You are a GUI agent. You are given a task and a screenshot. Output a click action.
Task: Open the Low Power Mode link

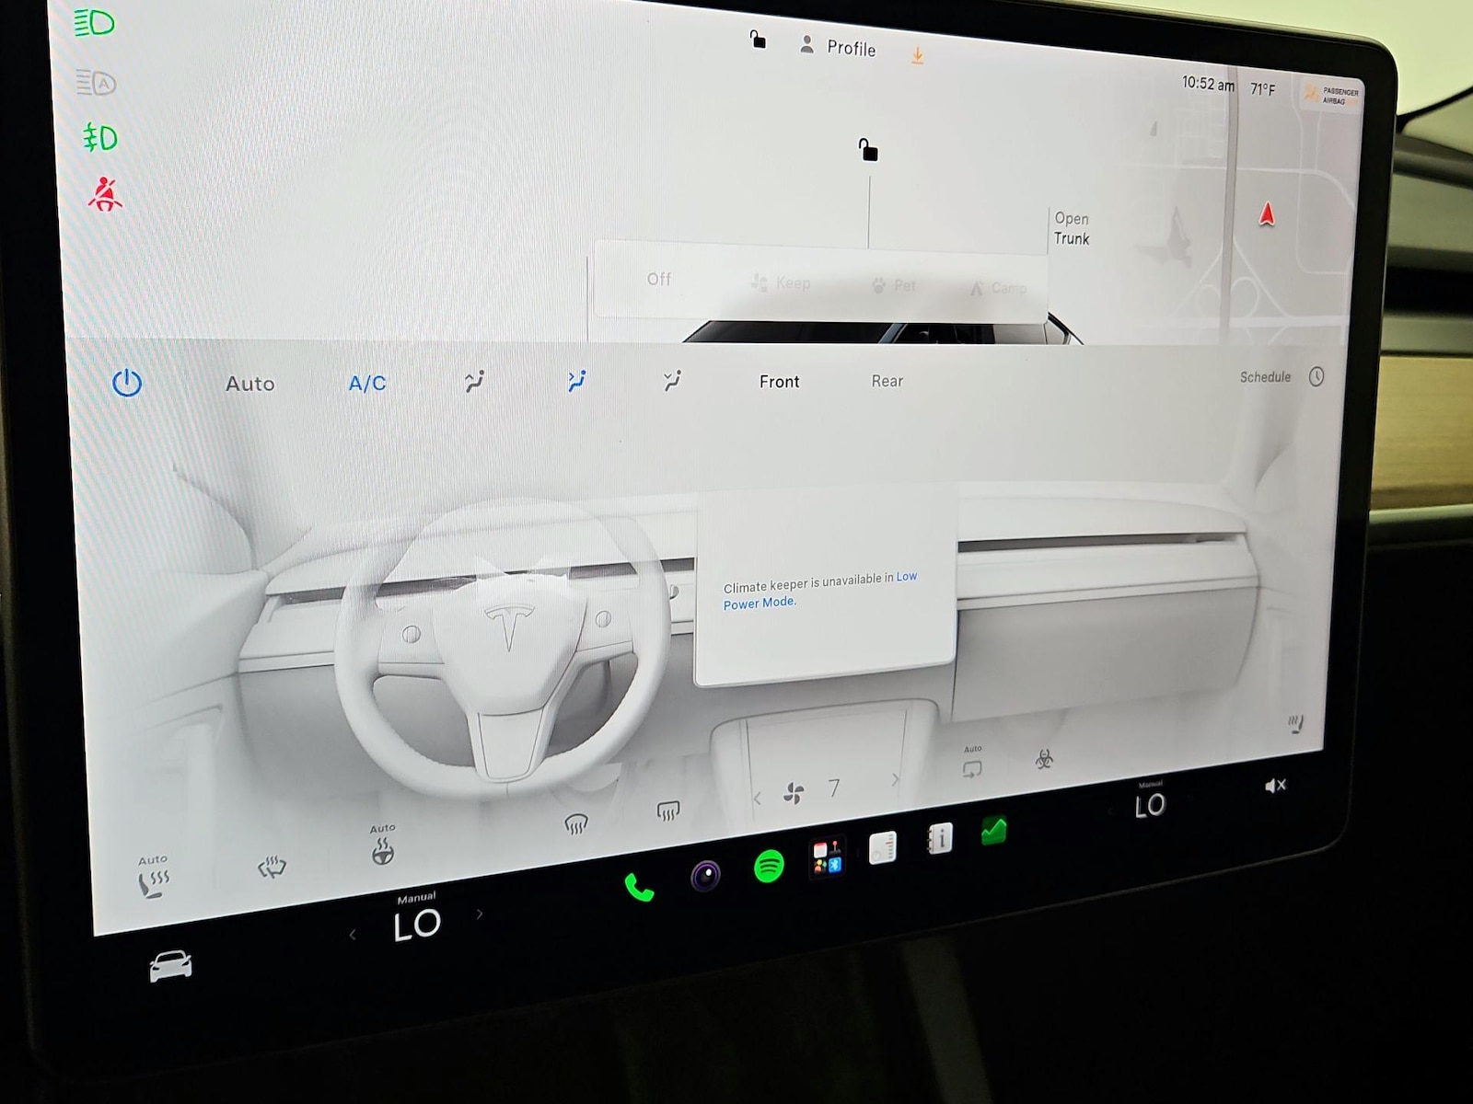click(x=819, y=590)
